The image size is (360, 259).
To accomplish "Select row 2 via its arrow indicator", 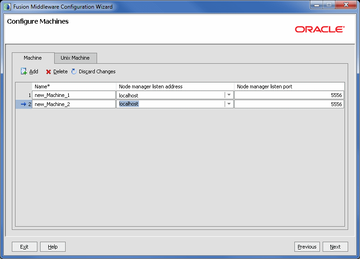I will point(23,104).
